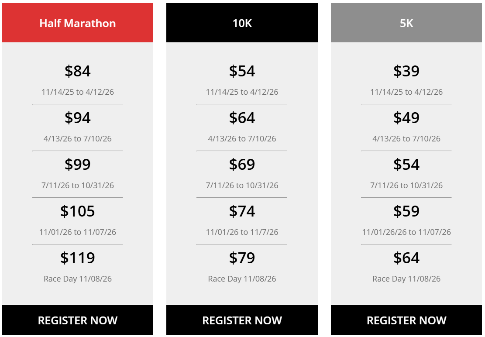
Task: Click the $79 10K race day price
Action: pos(242,258)
